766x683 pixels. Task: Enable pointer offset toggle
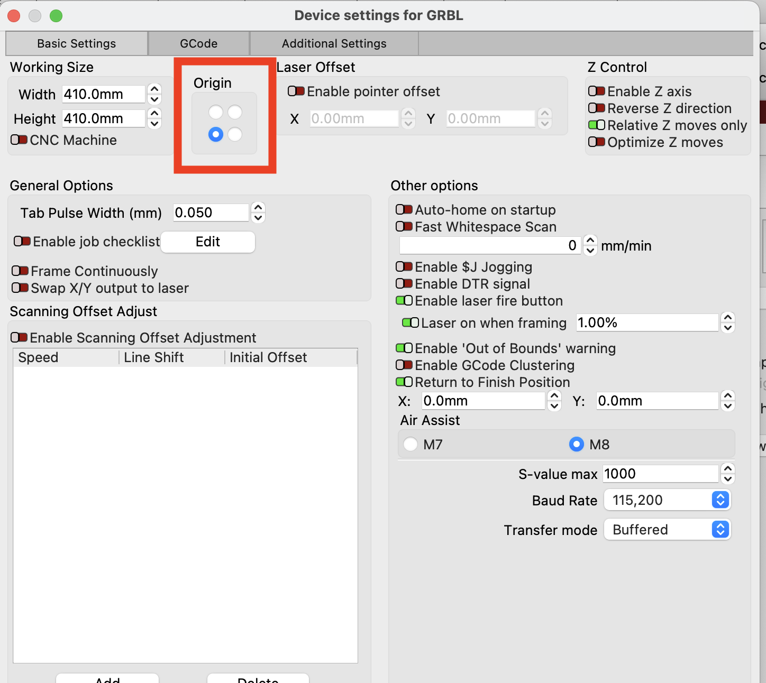(x=296, y=91)
